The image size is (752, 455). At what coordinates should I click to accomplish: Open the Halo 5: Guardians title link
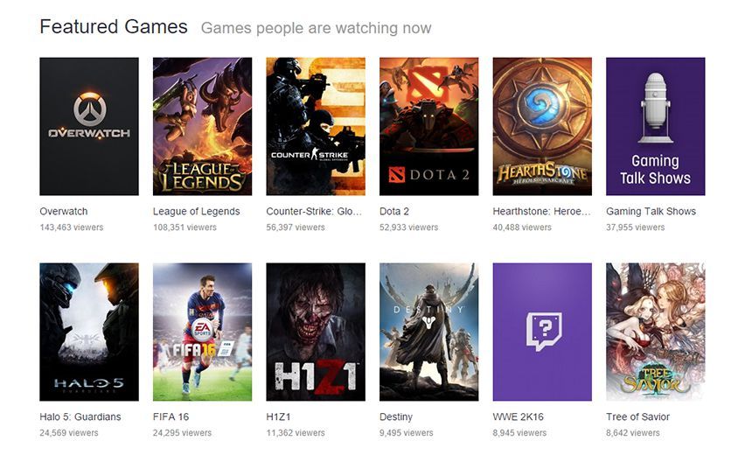(80, 416)
